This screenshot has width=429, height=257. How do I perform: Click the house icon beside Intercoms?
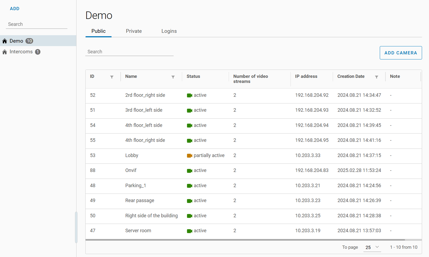point(5,52)
